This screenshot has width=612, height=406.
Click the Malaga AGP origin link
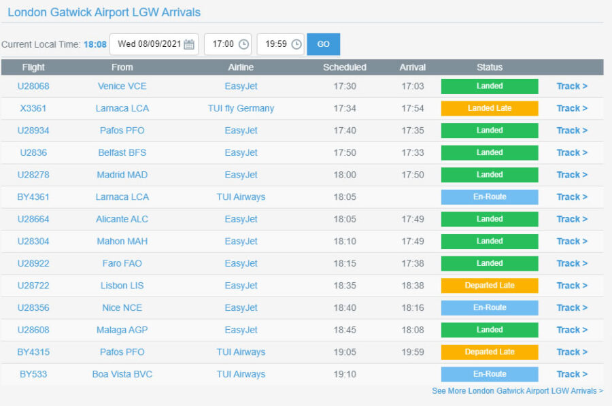click(122, 330)
